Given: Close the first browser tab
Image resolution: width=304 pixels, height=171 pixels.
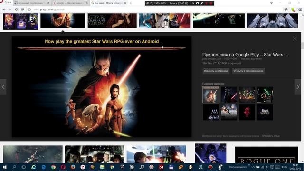Looking at the screenshot, I should (48, 3).
